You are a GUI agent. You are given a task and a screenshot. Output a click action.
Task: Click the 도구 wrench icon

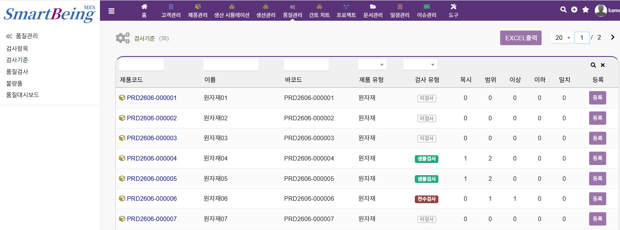pyautogui.click(x=454, y=7)
